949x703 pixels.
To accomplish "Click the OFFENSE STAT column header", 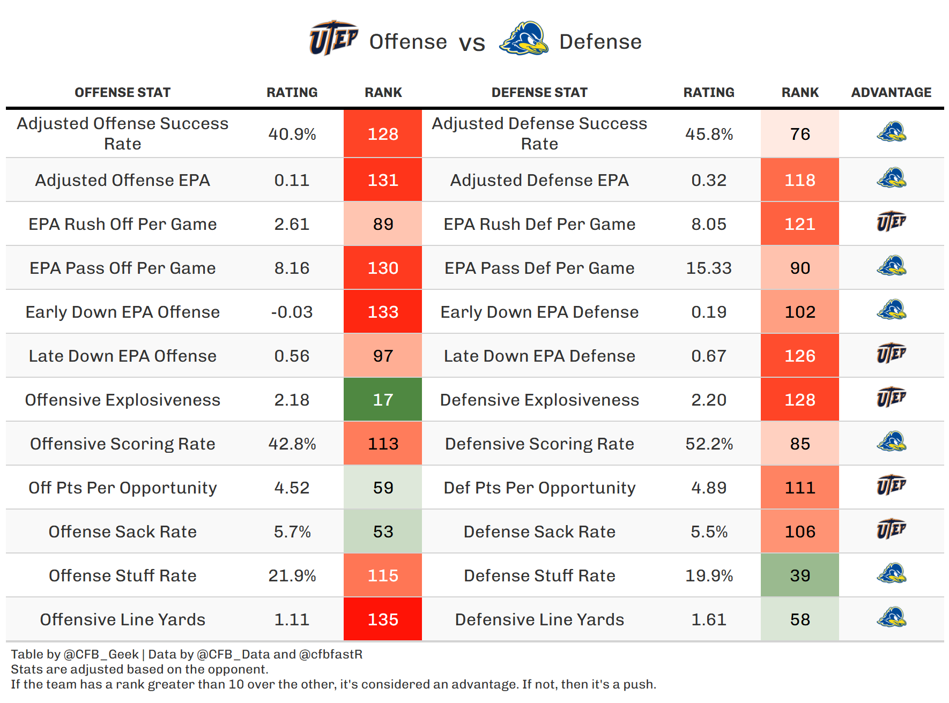I will click(122, 93).
